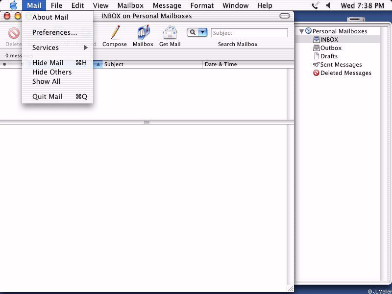Open Preferences... from the Mail menu
The image size is (392, 294).
tap(57, 32)
